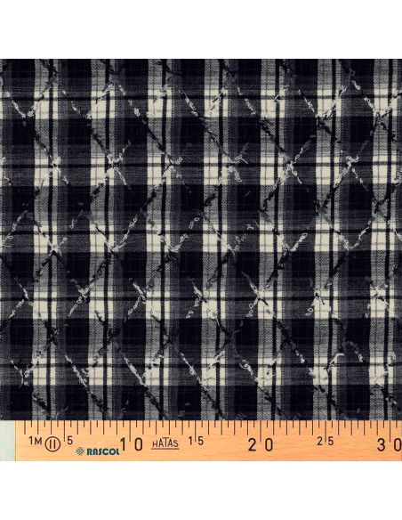Screen dimensions: 402x520
Task: Click the circled II symbol on ruler
Action: 53,443
